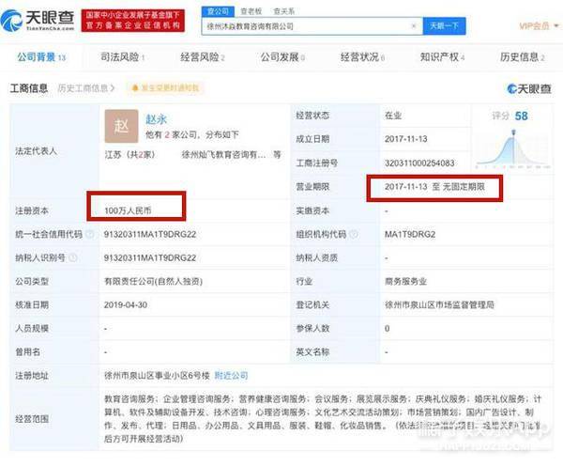563x466 pixels.
Task: Select address 徐州市泉山区事业小区6号楼
Action: [157, 376]
